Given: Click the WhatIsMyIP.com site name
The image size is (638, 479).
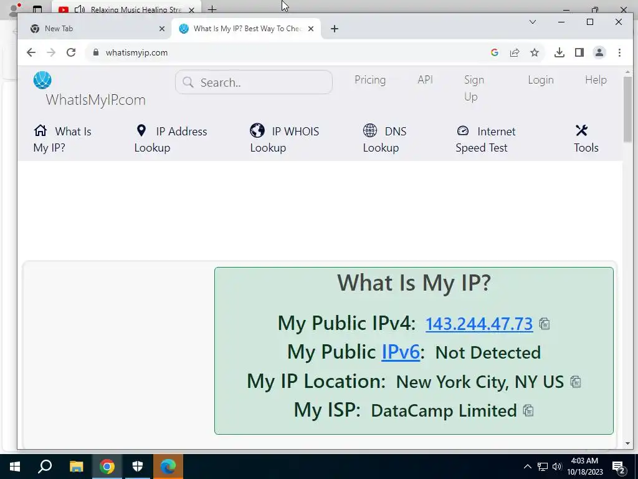Looking at the screenshot, I should coord(95,100).
